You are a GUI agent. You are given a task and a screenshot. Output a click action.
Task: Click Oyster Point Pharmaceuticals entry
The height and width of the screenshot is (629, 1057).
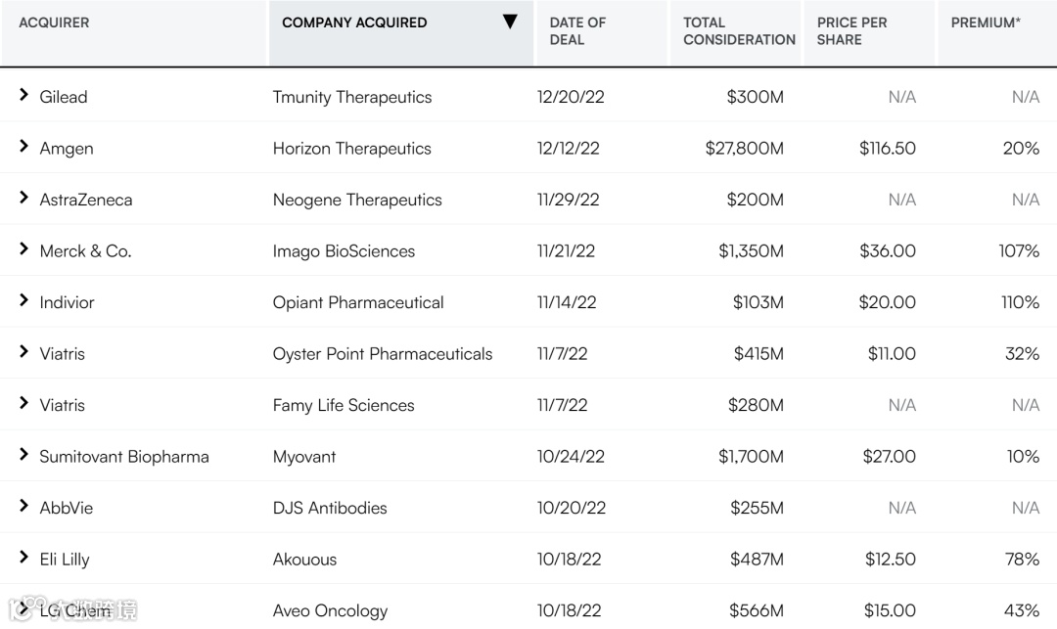383,354
